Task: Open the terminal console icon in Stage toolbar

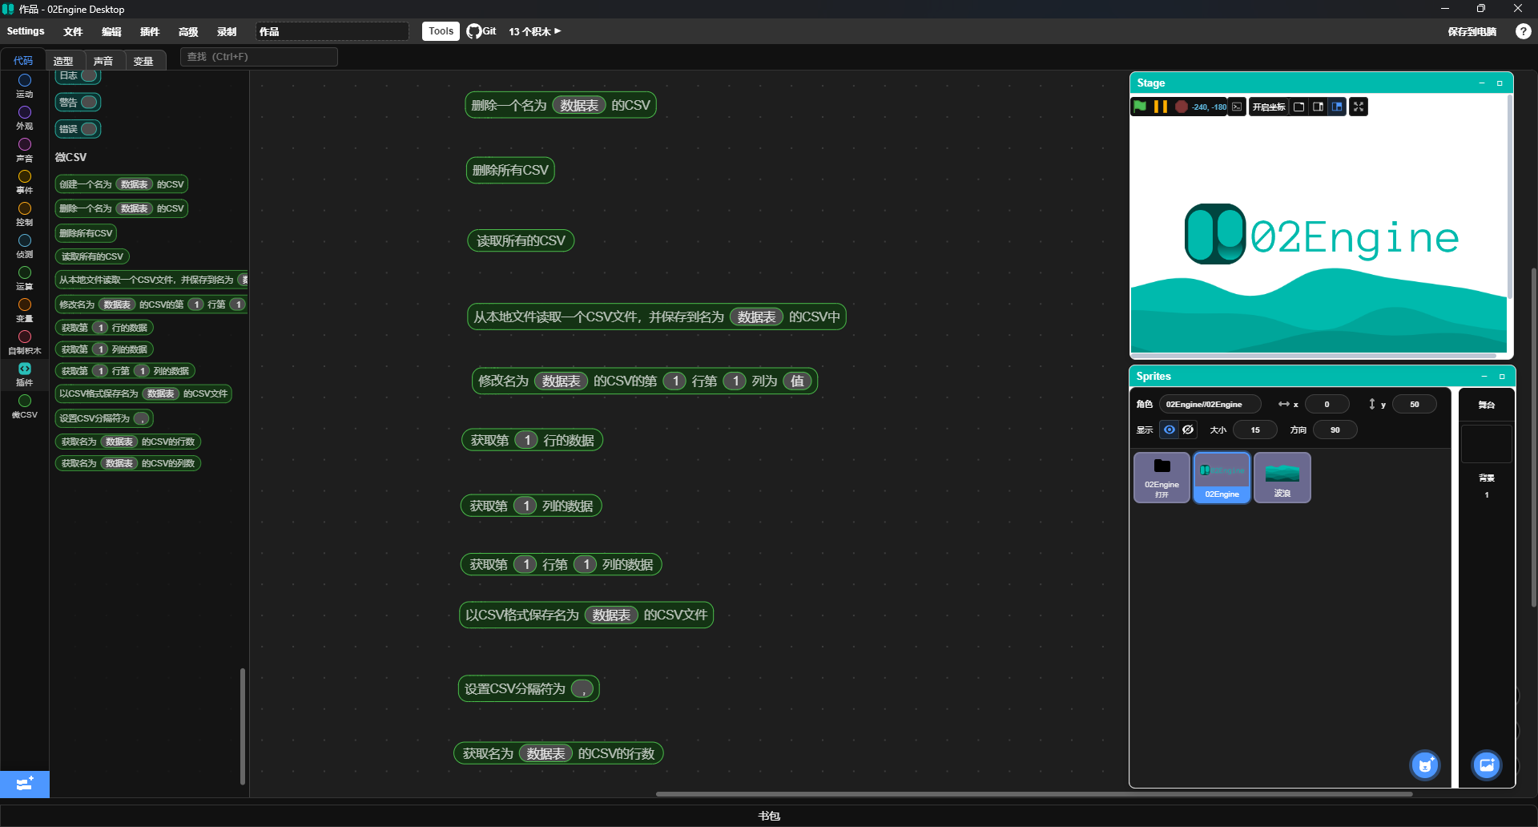Action: (1237, 107)
